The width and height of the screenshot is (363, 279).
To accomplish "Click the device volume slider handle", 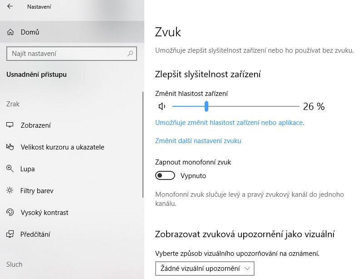I will pyautogui.click(x=206, y=106).
